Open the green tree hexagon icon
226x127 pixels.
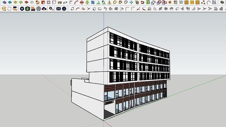[27, 9]
